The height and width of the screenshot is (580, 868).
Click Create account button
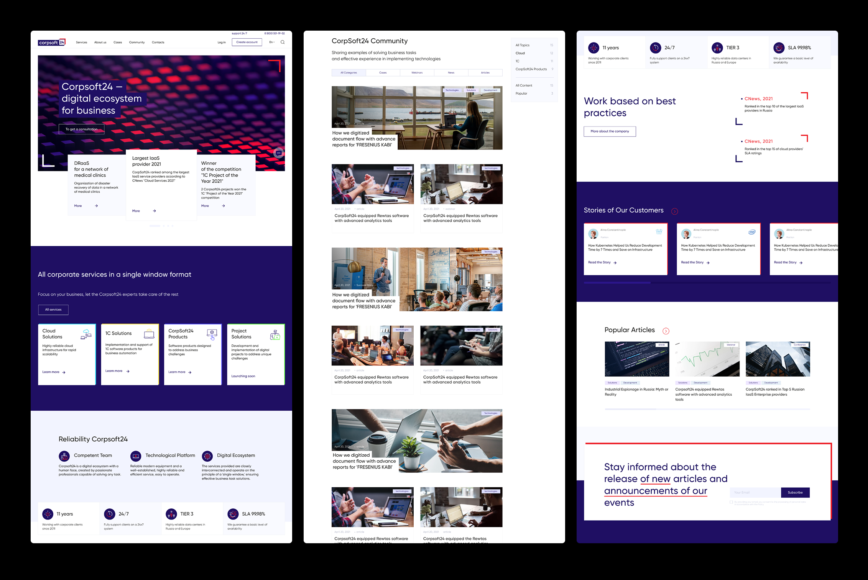tap(247, 42)
